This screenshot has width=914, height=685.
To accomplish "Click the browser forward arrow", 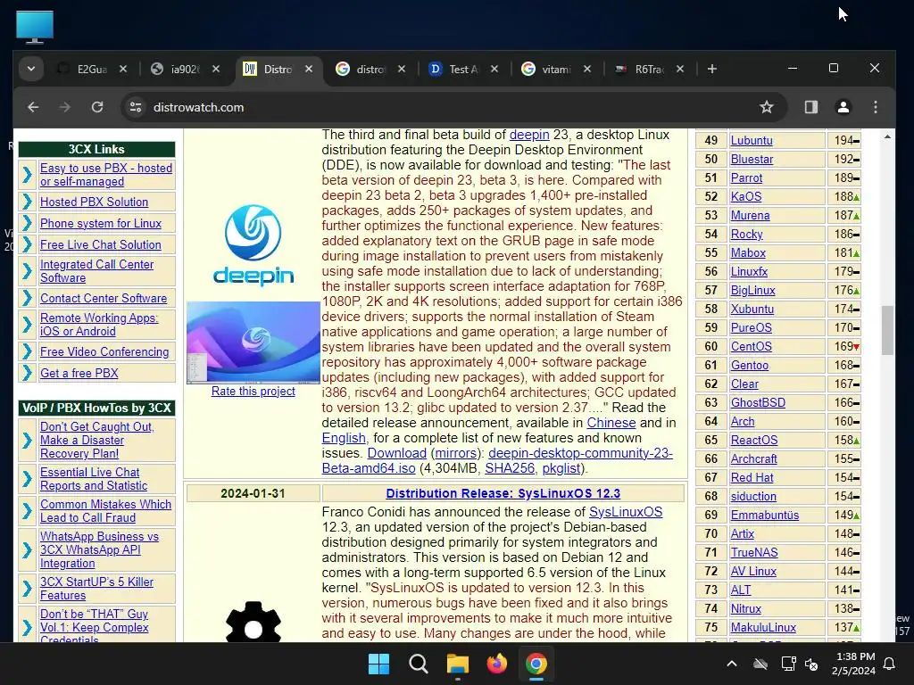I will click(65, 107).
